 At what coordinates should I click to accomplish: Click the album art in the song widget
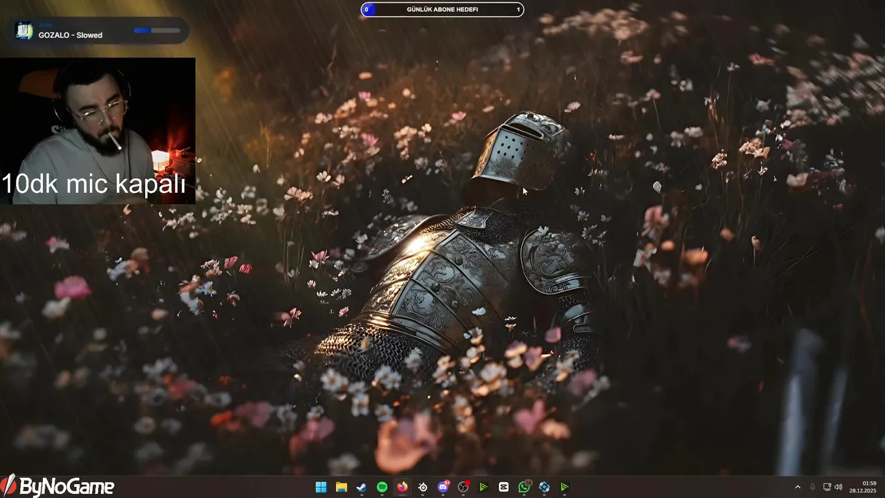(x=24, y=30)
